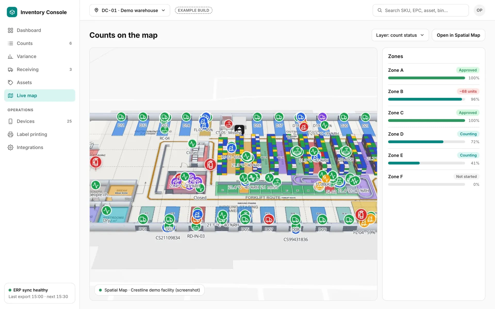
Task: Click the CT-05 Missing black marker
Action: [239, 129]
